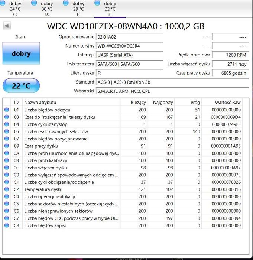Click raw value 000000000094
This screenshot has height=260, width=253.
pos(226,218)
